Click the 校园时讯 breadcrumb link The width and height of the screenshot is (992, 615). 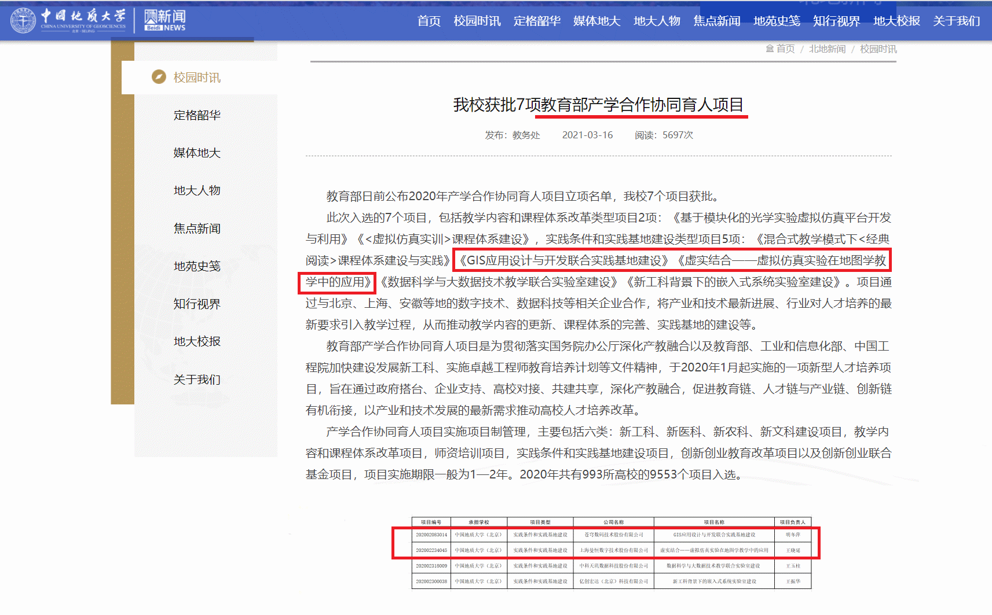point(878,49)
